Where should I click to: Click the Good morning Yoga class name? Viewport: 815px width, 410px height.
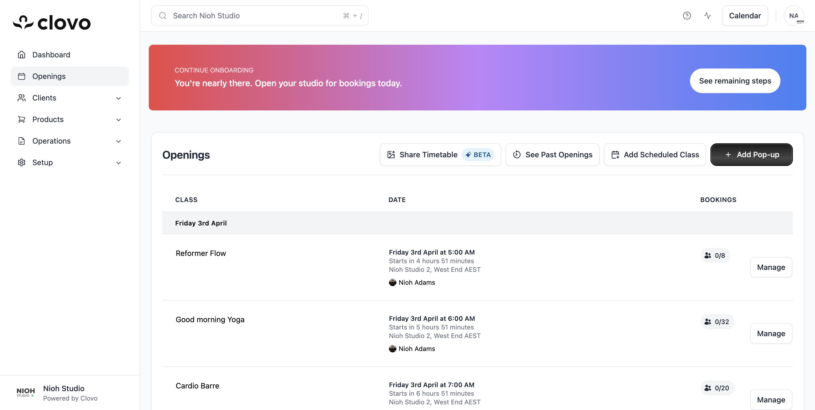tap(210, 319)
